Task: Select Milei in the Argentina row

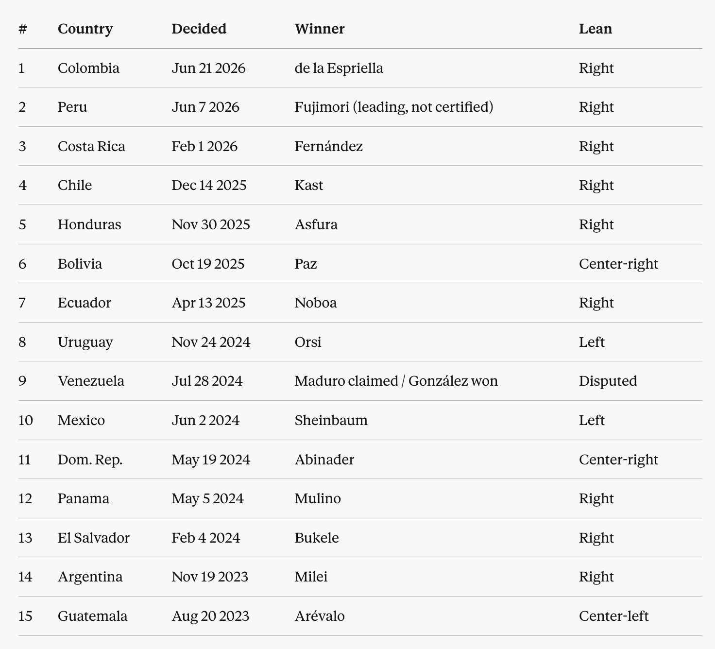Action: click(311, 577)
